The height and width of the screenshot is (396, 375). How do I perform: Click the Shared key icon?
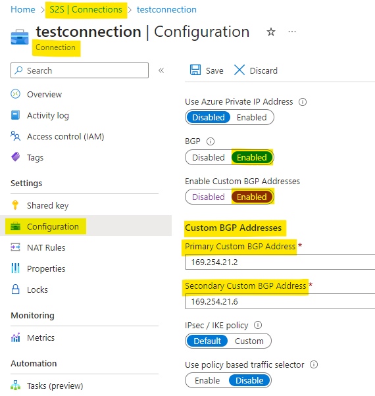pos(15,205)
